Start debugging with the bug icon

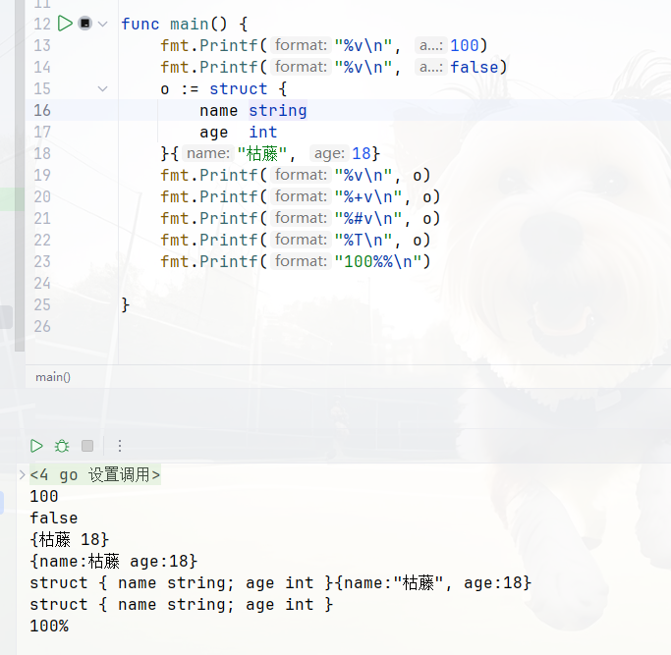point(62,446)
